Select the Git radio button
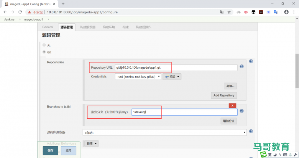This screenshot has width=299, height=158. 44,52
